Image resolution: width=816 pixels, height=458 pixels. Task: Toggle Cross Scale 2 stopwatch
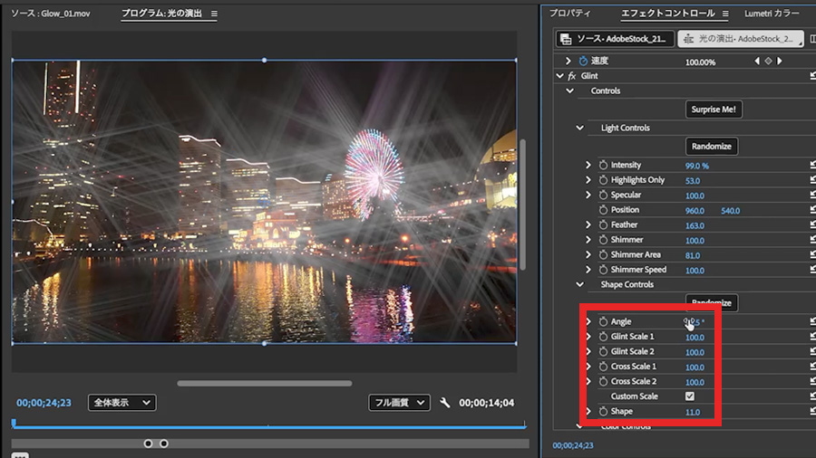603,381
